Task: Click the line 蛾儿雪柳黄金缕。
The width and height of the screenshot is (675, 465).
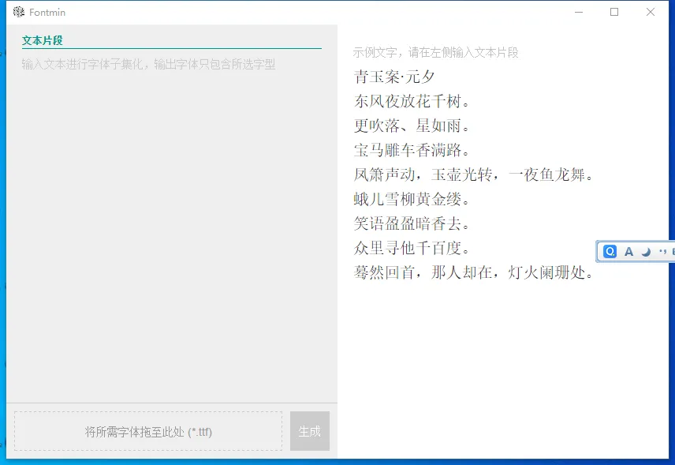Action: (x=412, y=199)
